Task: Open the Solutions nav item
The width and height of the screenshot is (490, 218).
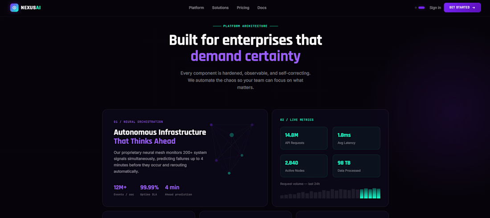Action: (220, 8)
